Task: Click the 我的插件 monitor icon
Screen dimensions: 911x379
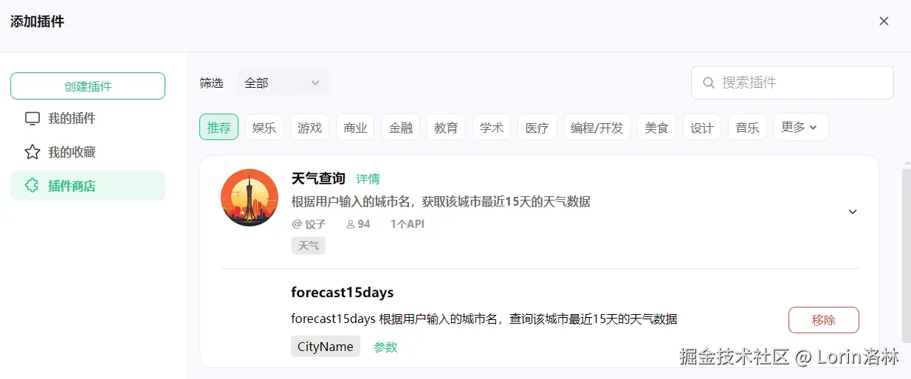Action: click(32, 119)
